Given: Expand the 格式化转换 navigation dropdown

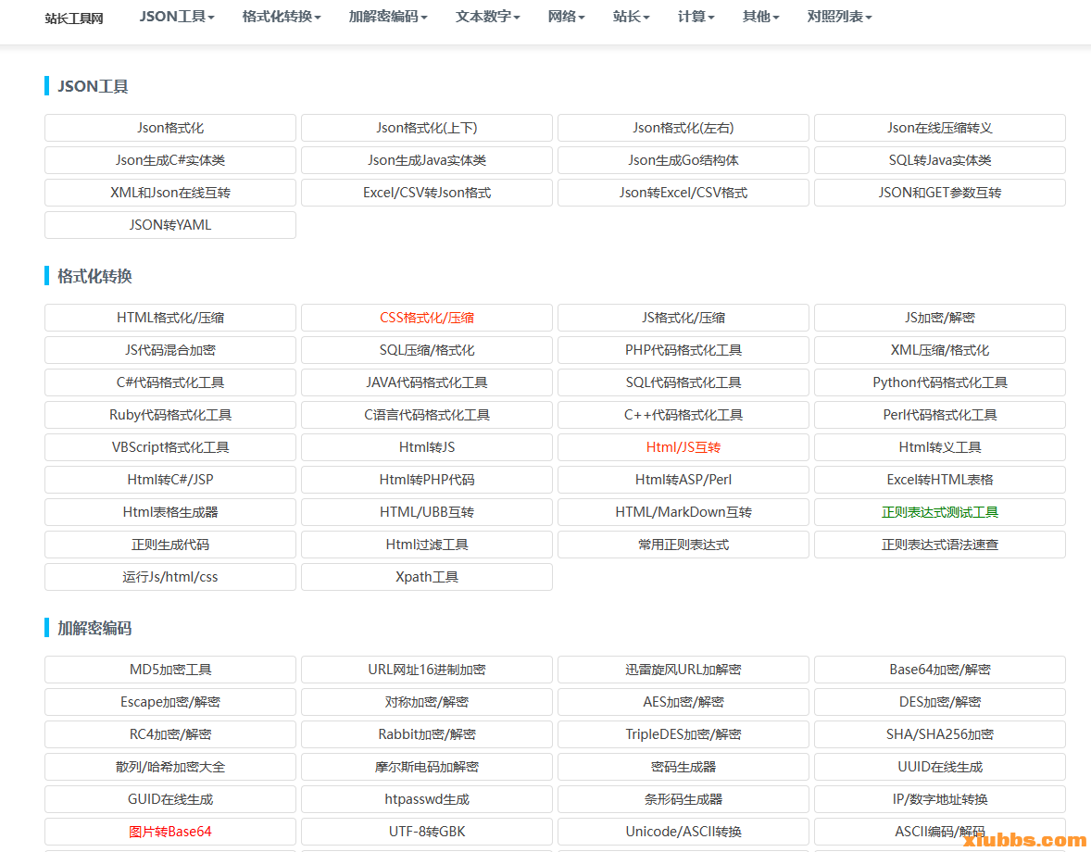Looking at the screenshot, I should pyautogui.click(x=282, y=17).
